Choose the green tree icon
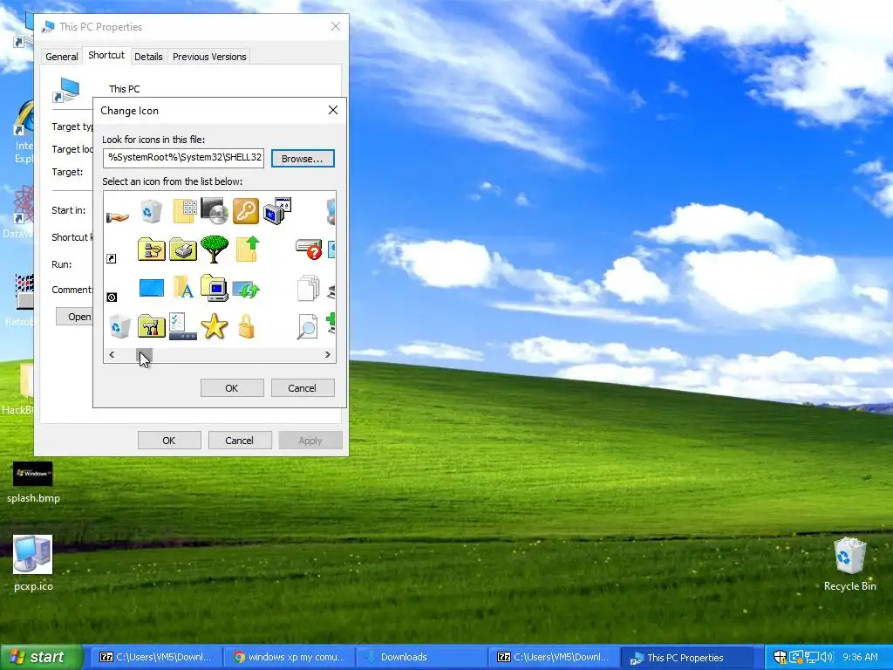Viewport: 893px width, 670px height. coord(215,249)
